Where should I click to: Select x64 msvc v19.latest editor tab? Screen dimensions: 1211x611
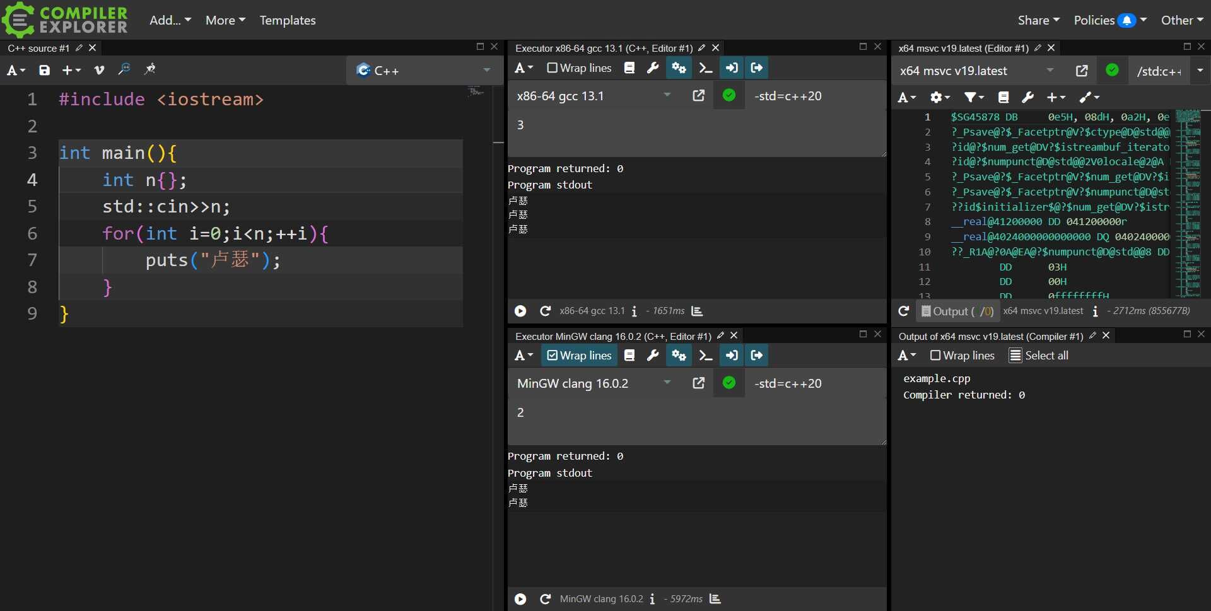click(963, 48)
